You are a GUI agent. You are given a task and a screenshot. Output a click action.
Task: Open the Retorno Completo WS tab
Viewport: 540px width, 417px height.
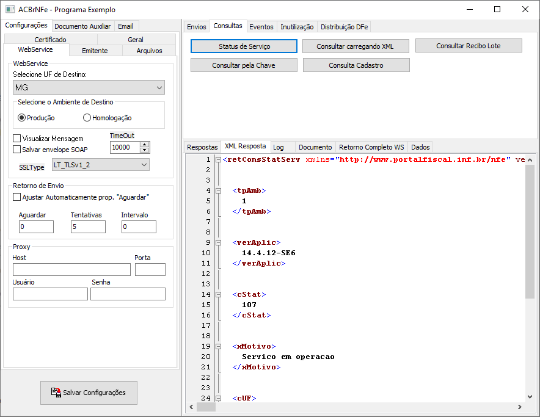(371, 147)
